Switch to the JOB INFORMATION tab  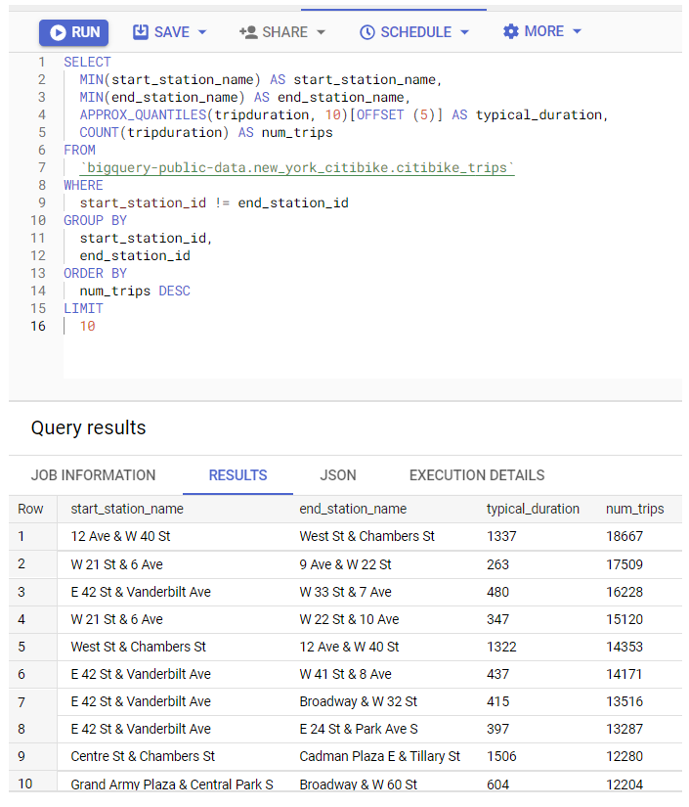pos(93,475)
